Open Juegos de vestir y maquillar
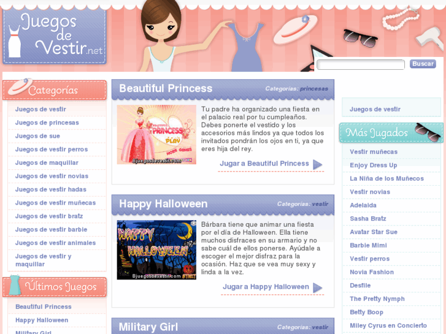The height and width of the screenshot is (334, 446). click(x=43, y=260)
